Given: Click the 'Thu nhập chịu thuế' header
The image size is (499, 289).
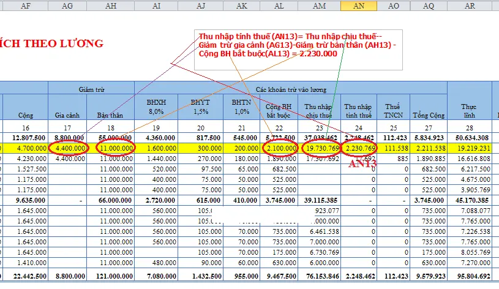Looking at the screenshot, I should point(319,107).
